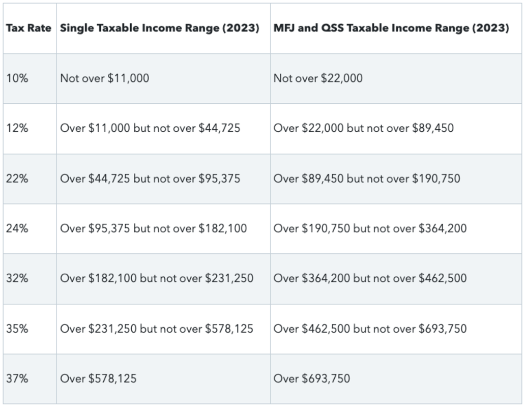
Task: Select the 12% tax rate cell
Action: 17,128
